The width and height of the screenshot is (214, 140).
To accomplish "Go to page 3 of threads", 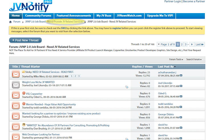I will 185,44.
